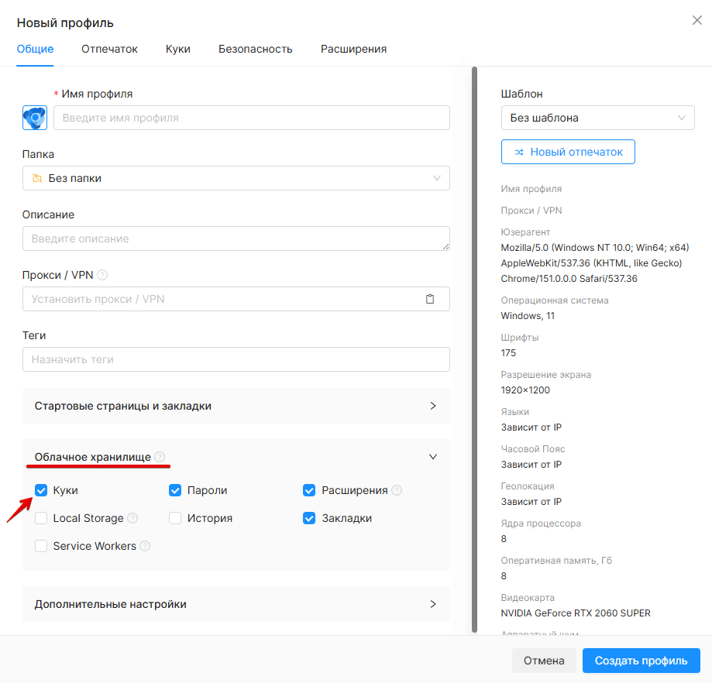Click the Windows, 11 operating system value
Image resolution: width=712 pixels, height=683 pixels.
click(x=528, y=316)
